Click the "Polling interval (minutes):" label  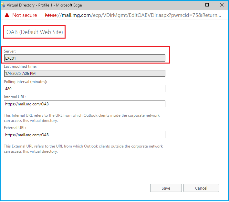26,81
